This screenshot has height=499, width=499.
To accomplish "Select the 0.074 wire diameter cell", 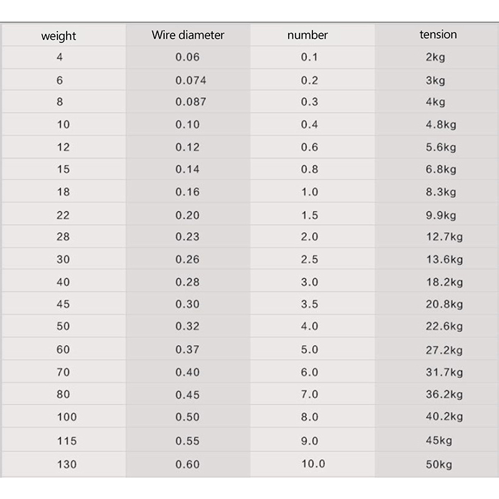I will pos(191,80).
